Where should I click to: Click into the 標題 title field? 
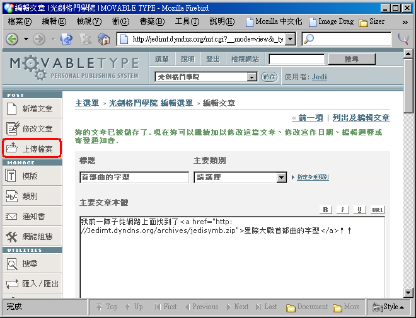click(134, 178)
